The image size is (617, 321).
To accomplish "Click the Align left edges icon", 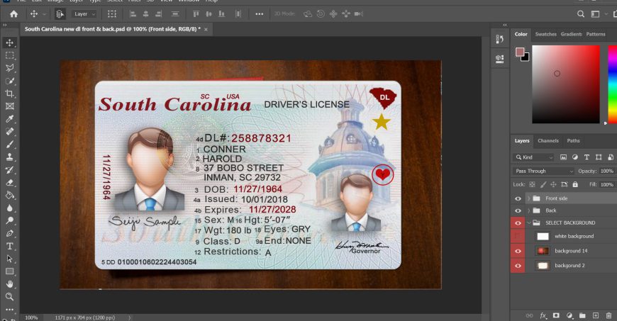I will (133, 14).
